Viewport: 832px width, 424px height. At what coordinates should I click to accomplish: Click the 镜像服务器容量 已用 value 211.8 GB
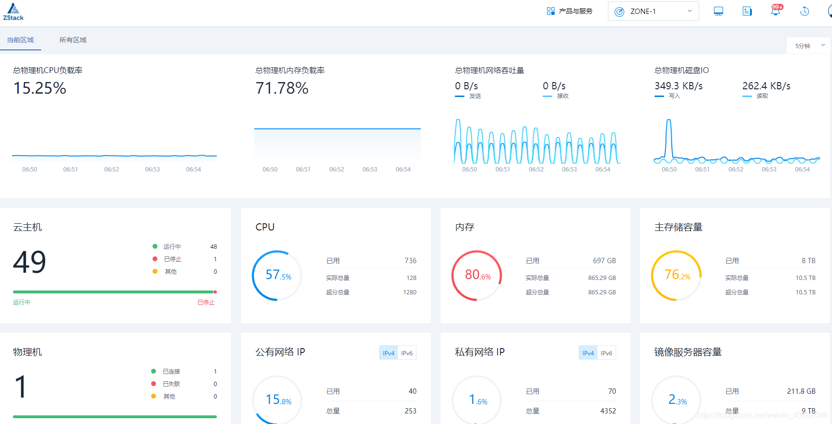pyautogui.click(x=801, y=391)
